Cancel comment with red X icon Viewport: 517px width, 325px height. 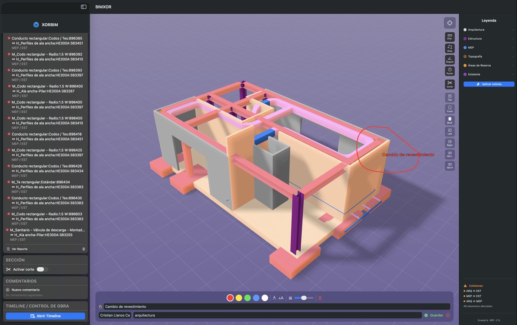tap(448, 315)
